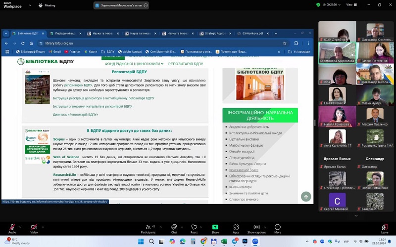
Task: Open ФОНД РІДКІСНОЇ І ЦІННОЇ КНИГИ menu
Action: (x=134, y=64)
